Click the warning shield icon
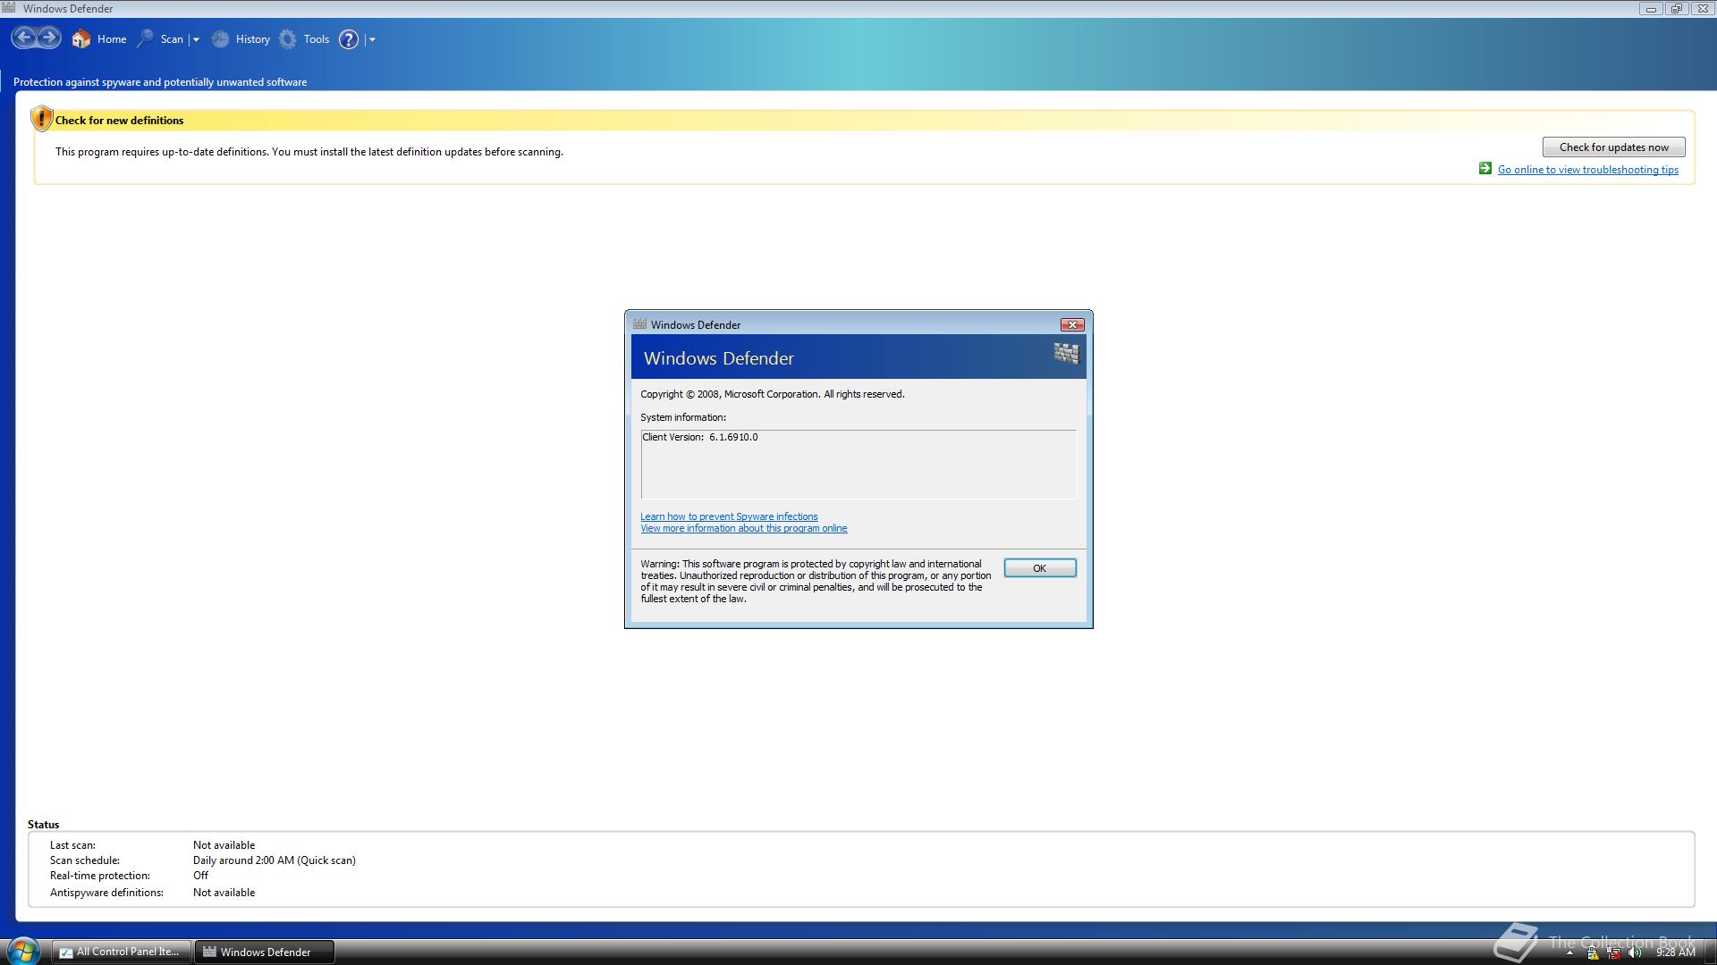1717x965 pixels. coord(41,118)
